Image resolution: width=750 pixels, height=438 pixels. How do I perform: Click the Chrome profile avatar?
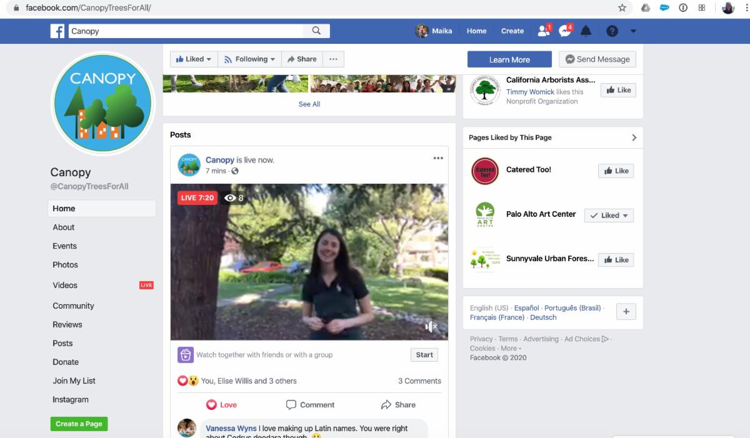click(x=728, y=8)
